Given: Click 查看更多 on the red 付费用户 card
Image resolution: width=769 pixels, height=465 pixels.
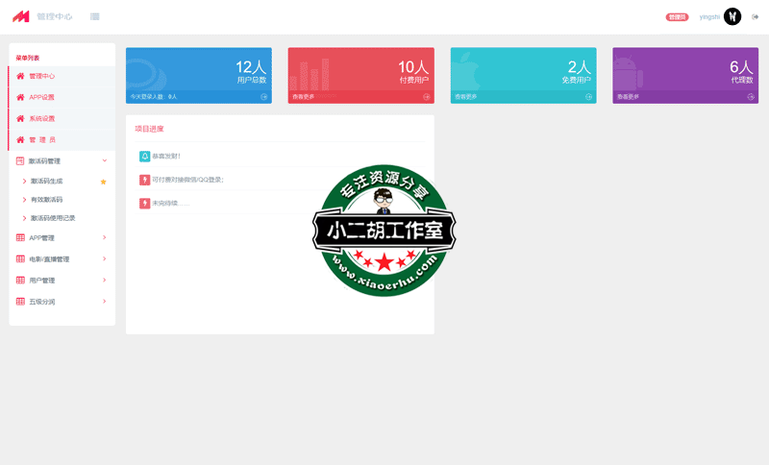Looking at the screenshot, I should (304, 97).
